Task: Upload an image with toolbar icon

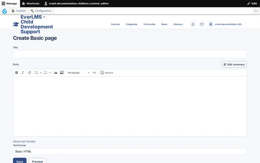Action: [x=62, y=73]
